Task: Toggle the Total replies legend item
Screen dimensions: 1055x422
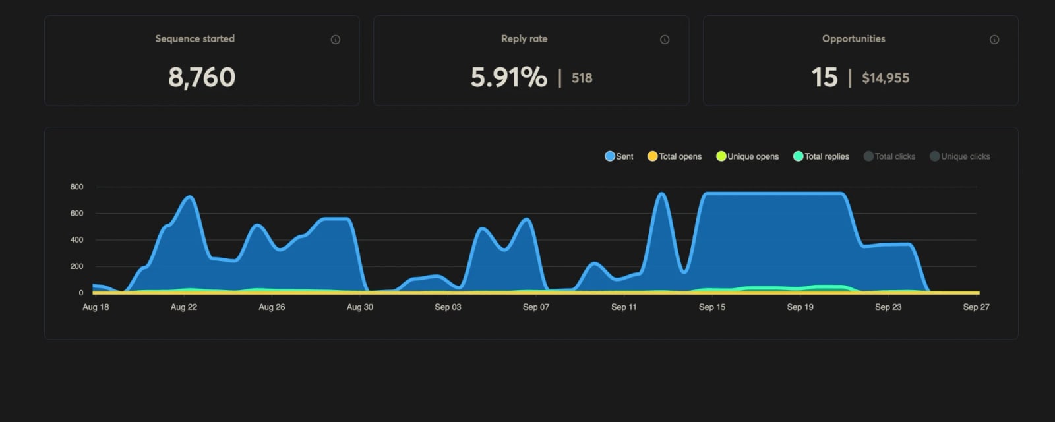Action: click(x=821, y=156)
